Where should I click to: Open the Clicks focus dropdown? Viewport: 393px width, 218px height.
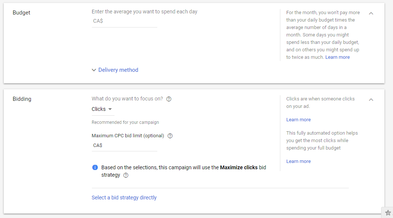click(102, 109)
